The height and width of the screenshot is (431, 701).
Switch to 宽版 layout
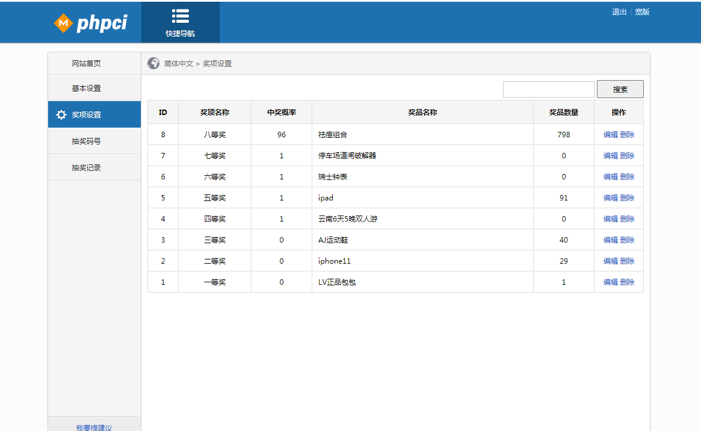(x=641, y=11)
